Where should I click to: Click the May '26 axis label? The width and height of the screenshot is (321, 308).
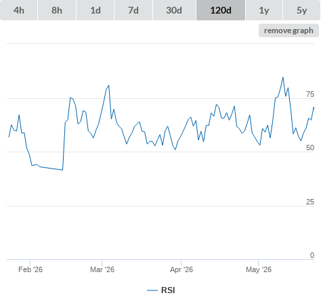(x=259, y=269)
